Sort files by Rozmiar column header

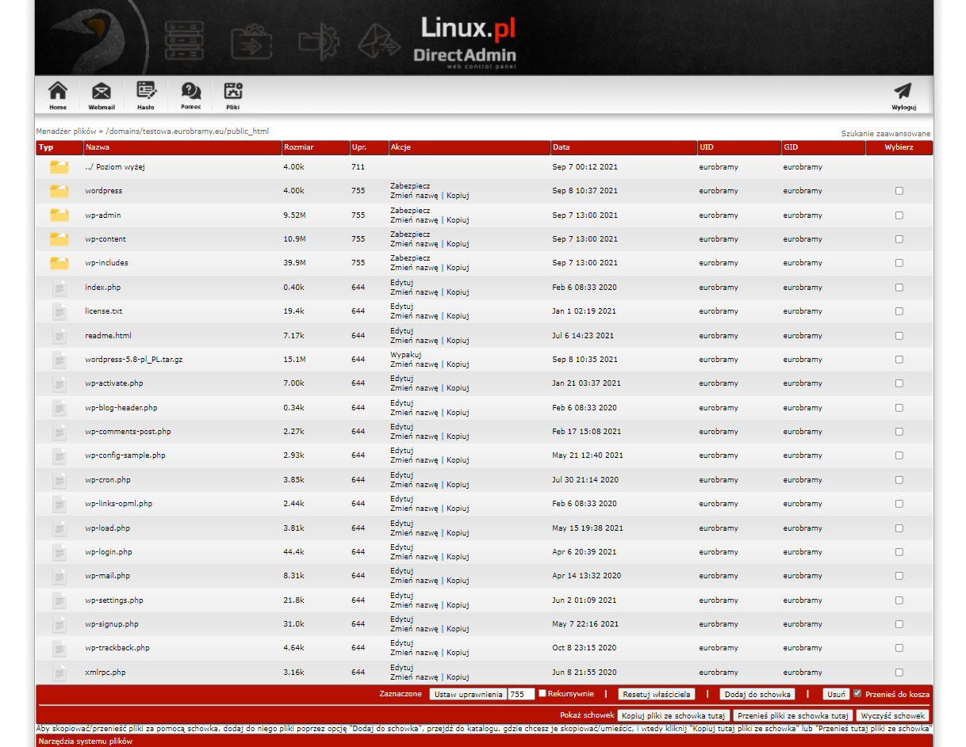coord(298,147)
